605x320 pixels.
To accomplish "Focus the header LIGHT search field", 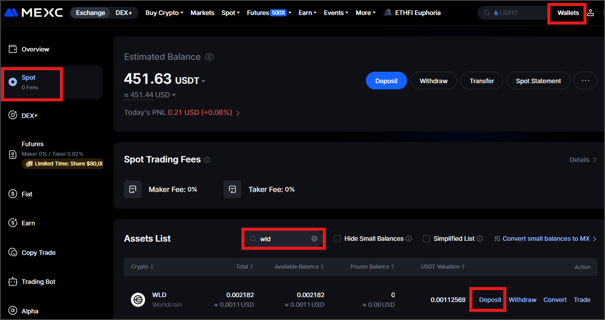I will coord(514,13).
